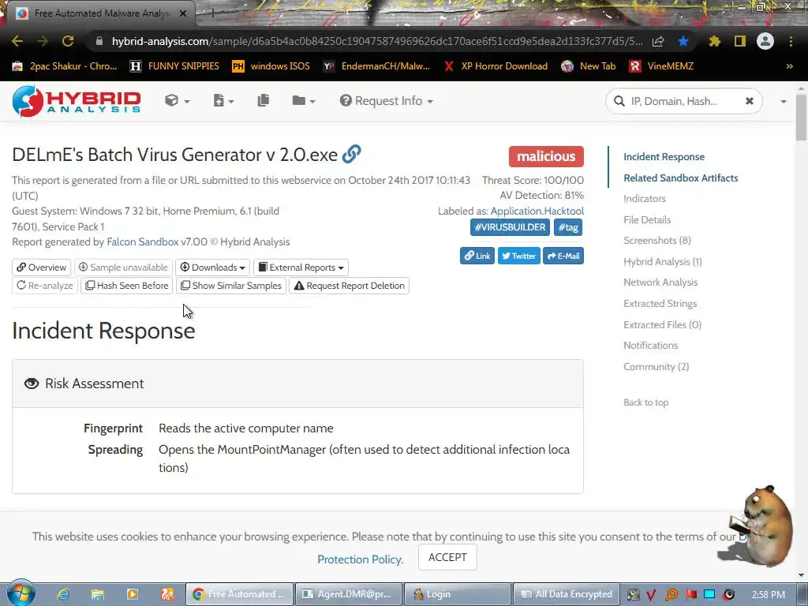This screenshot has height=606, width=808.
Task: Click the search magnifier icon
Action: pyautogui.click(x=619, y=101)
